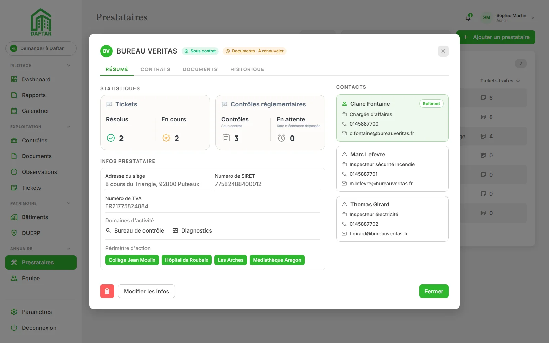Click t.girard@bureauveritas.fr email text
Screen dimensions: 549x343
tap(379, 234)
